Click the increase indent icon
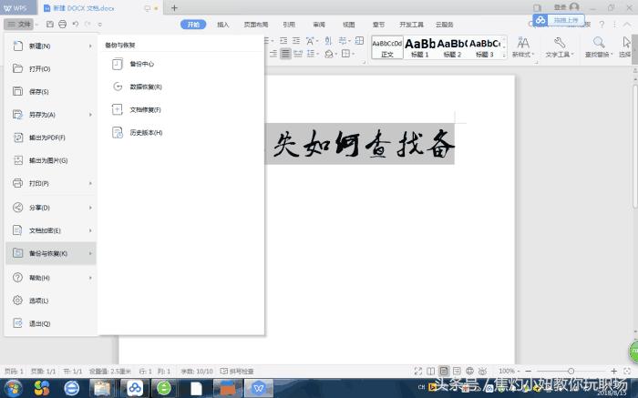Image resolution: width=638 pixels, height=398 pixels. pos(296,41)
